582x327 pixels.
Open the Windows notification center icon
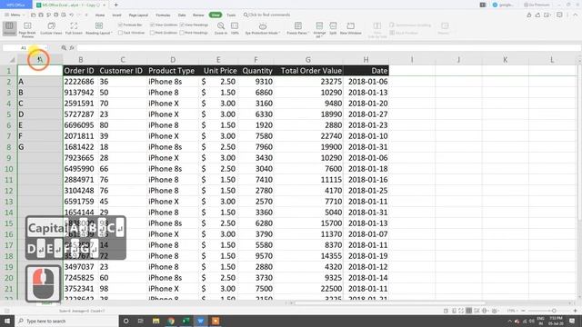click(572, 321)
